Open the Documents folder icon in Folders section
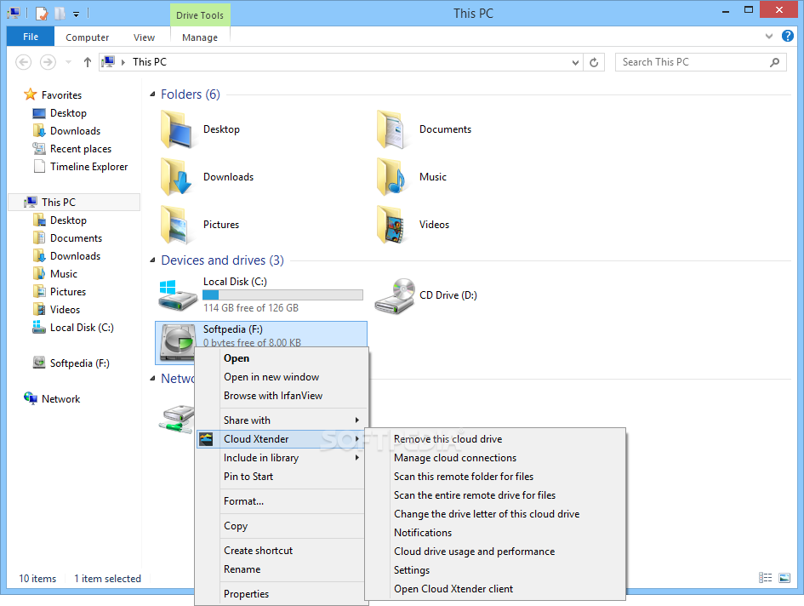 tap(391, 130)
